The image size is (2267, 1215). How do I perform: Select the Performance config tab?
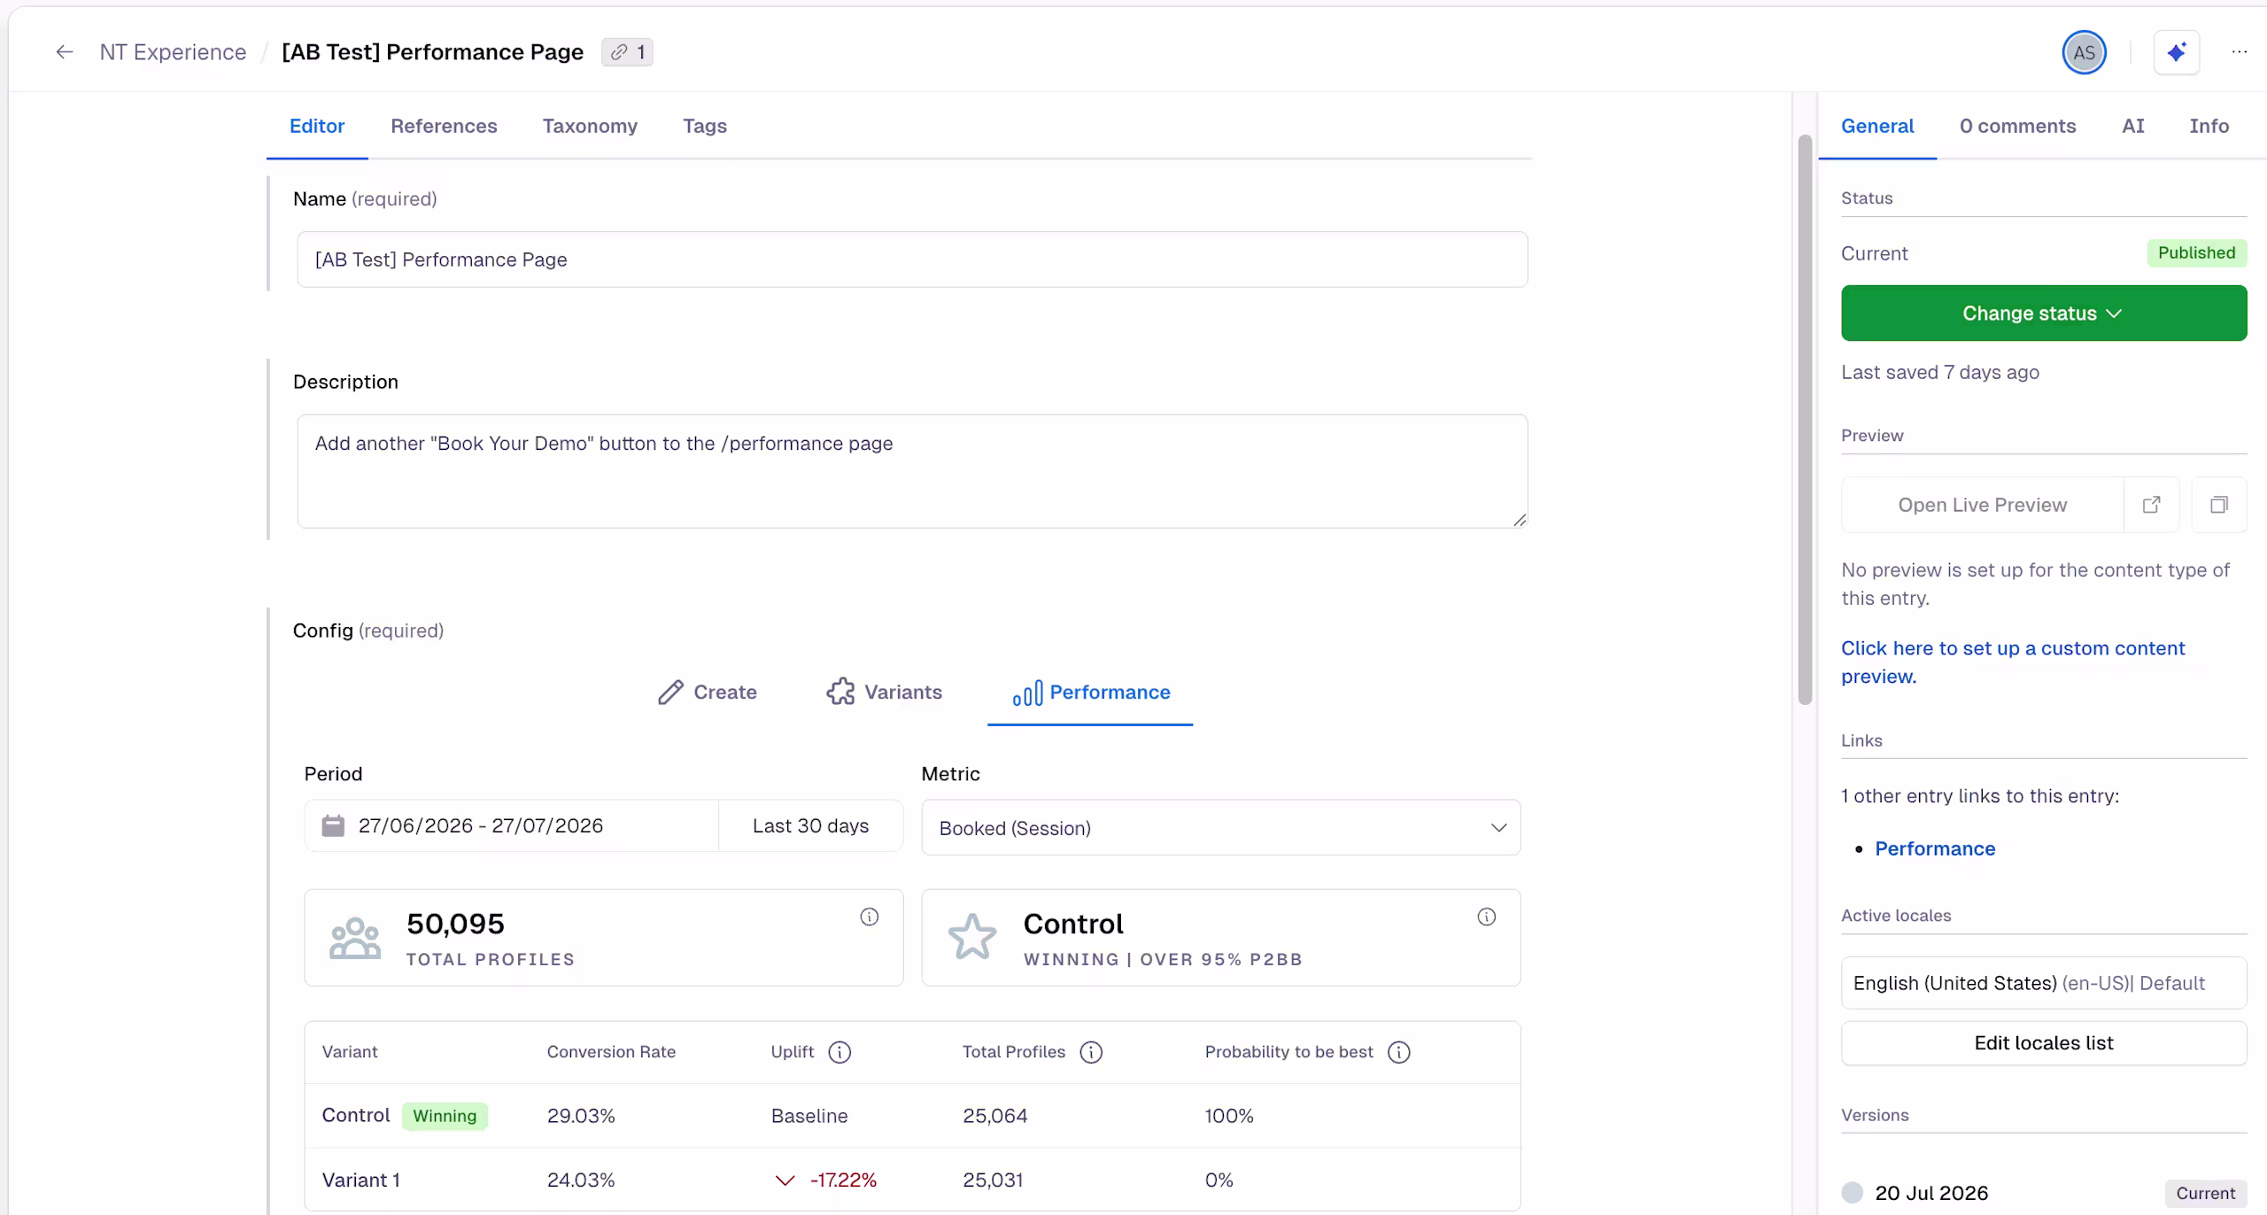tap(1090, 692)
